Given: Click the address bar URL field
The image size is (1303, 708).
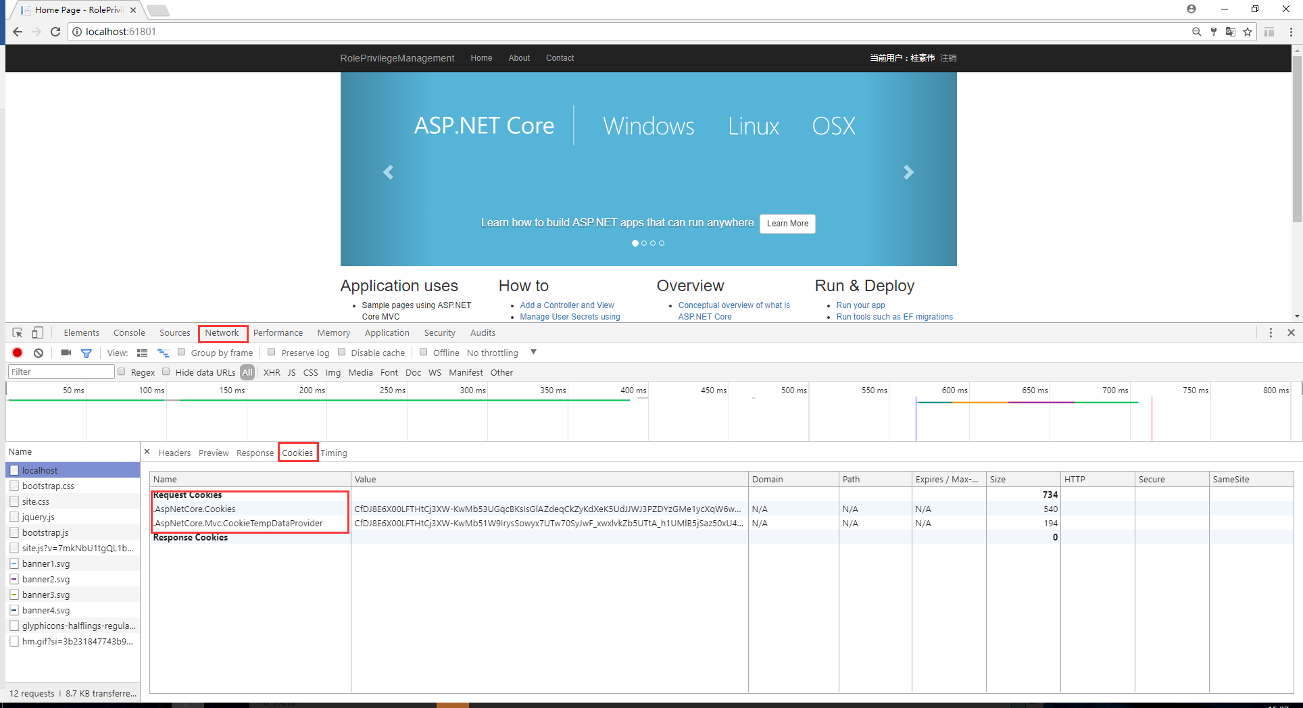Looking at the screenshot, I should tap(629, 32).
